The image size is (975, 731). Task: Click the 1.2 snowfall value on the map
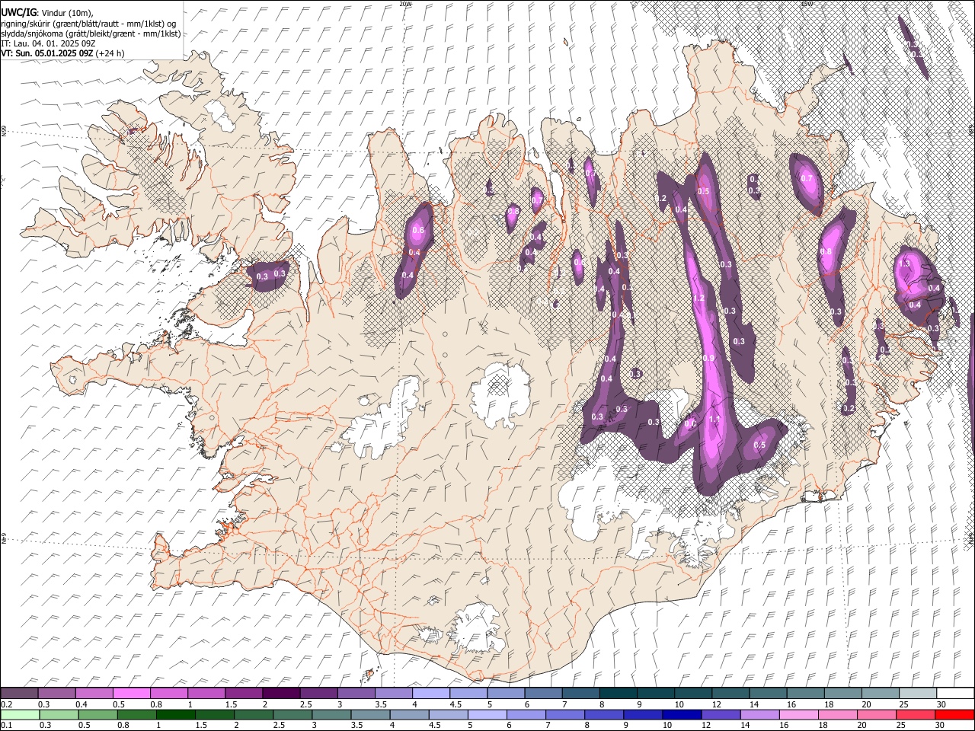[698, 298]
